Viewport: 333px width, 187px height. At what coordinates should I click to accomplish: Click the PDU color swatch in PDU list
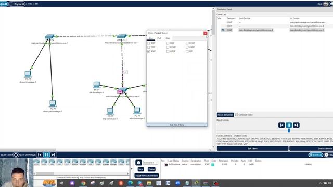point(213,164)
